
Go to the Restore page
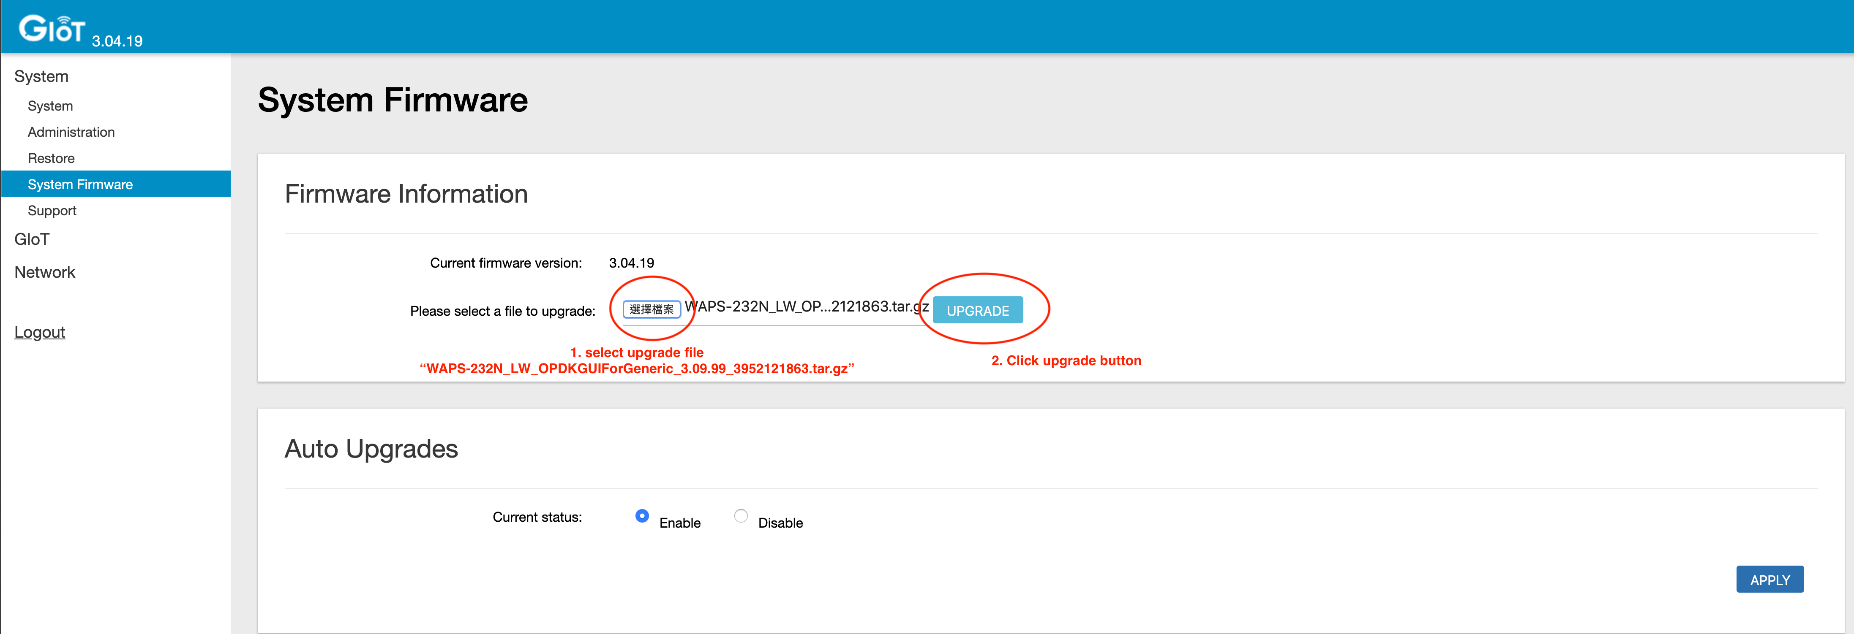coord(51,158)
